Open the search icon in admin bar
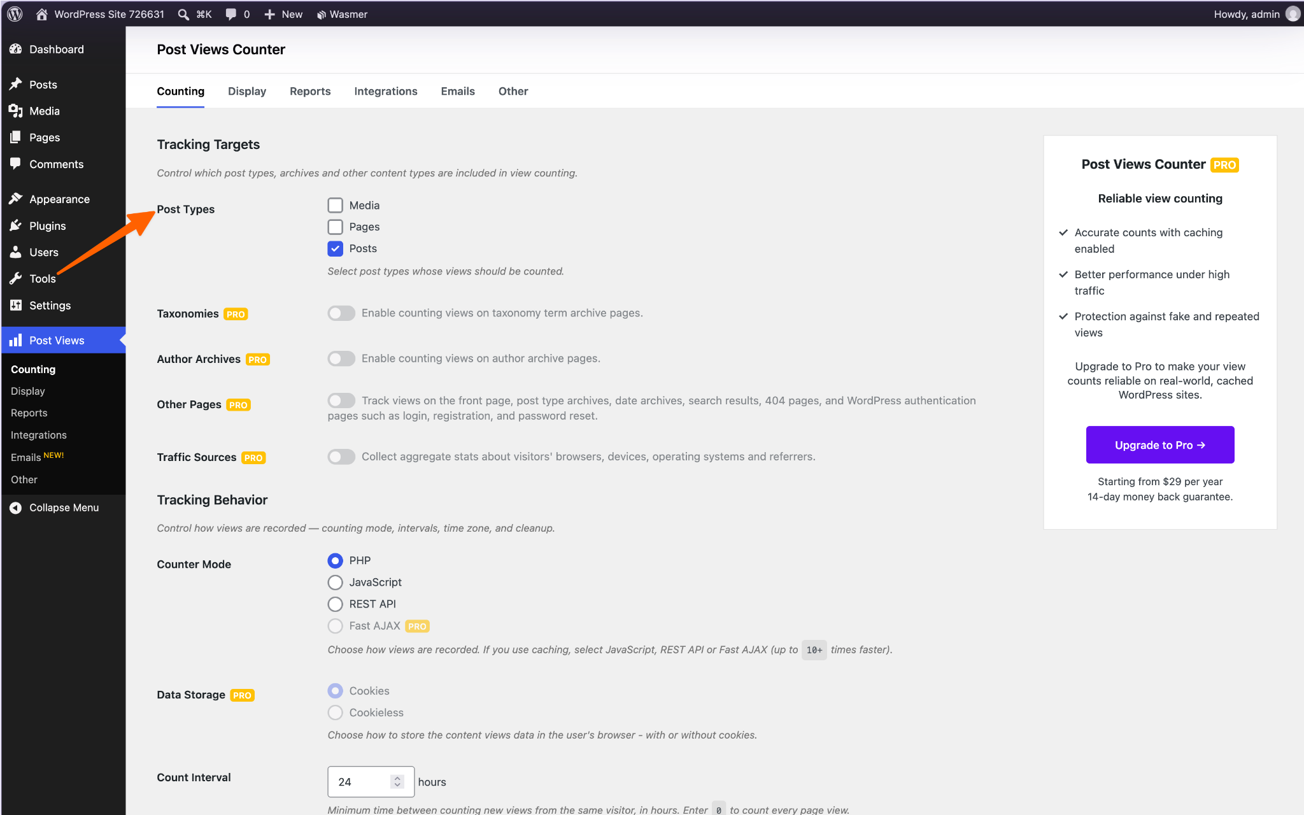This screenshot has height=815, width=1304. point(183,14)
